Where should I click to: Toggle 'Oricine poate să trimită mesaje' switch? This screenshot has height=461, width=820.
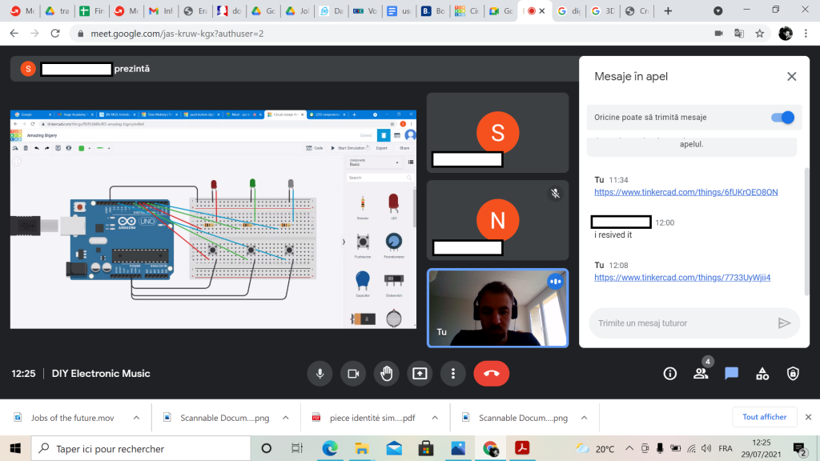pyautogui.click(x=782, y=118)
